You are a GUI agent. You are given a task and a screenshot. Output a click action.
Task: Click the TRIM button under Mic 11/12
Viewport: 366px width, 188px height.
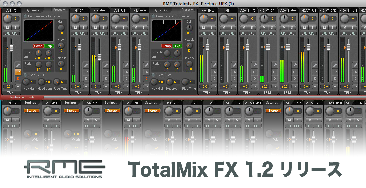coord(207,93)
